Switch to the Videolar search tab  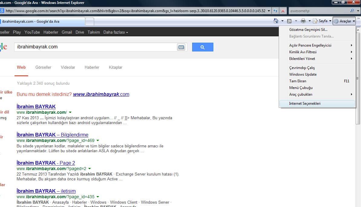tap(68, 67)
